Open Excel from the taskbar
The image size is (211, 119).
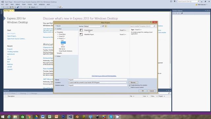coord(50,117)
